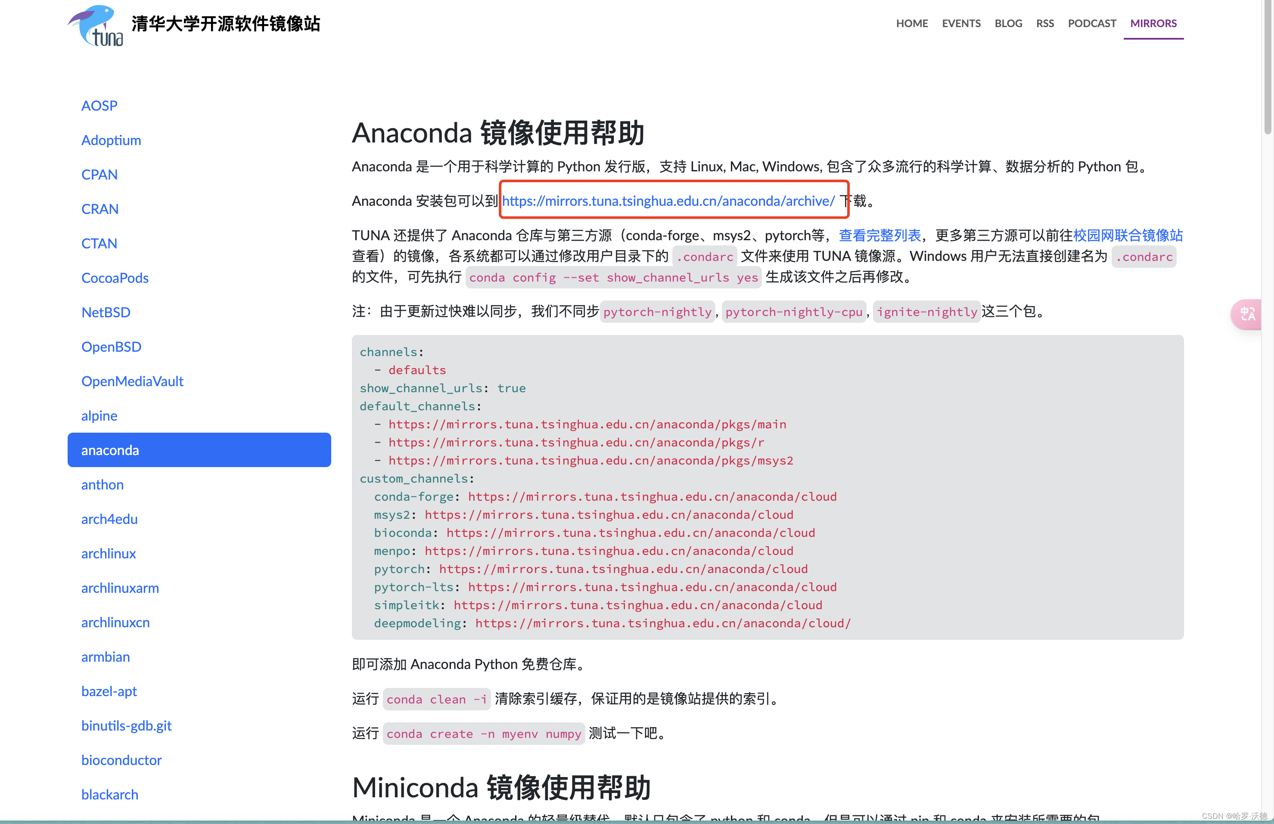
Task: Click the binutils-gdb.git sidebar entry
Action: coord(126,725)
